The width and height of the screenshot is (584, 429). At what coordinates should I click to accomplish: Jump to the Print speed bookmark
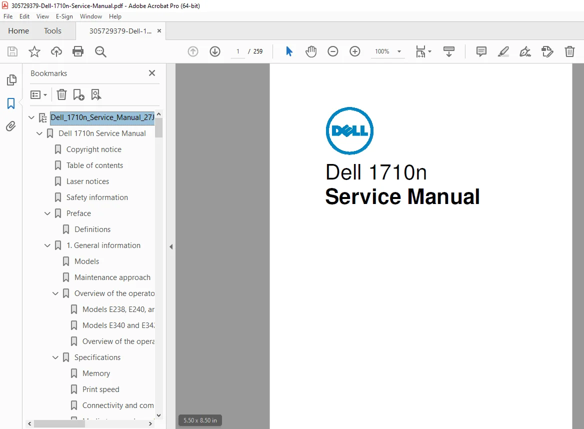(101, 389)
